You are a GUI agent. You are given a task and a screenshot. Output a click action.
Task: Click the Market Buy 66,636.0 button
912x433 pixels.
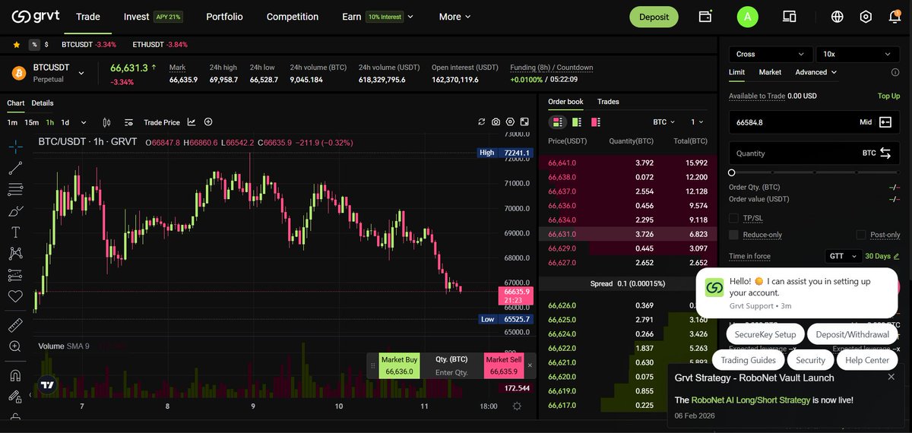coord(399,365)
